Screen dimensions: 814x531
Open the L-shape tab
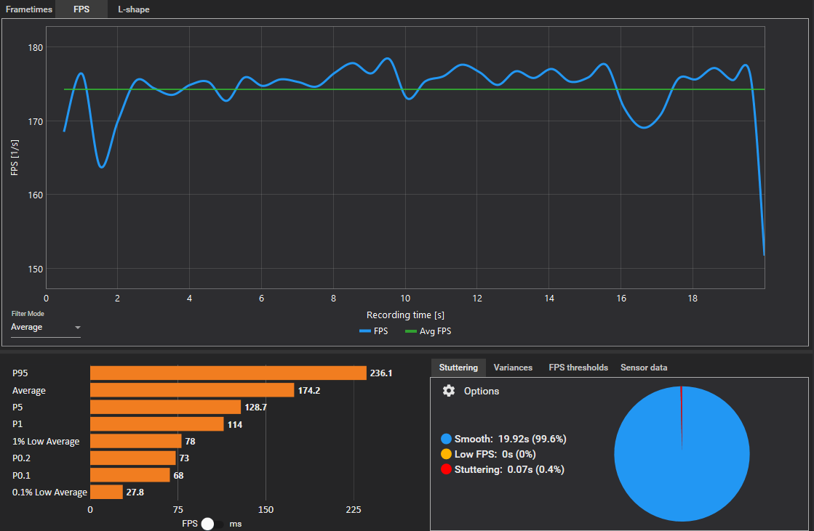point(133,9)
